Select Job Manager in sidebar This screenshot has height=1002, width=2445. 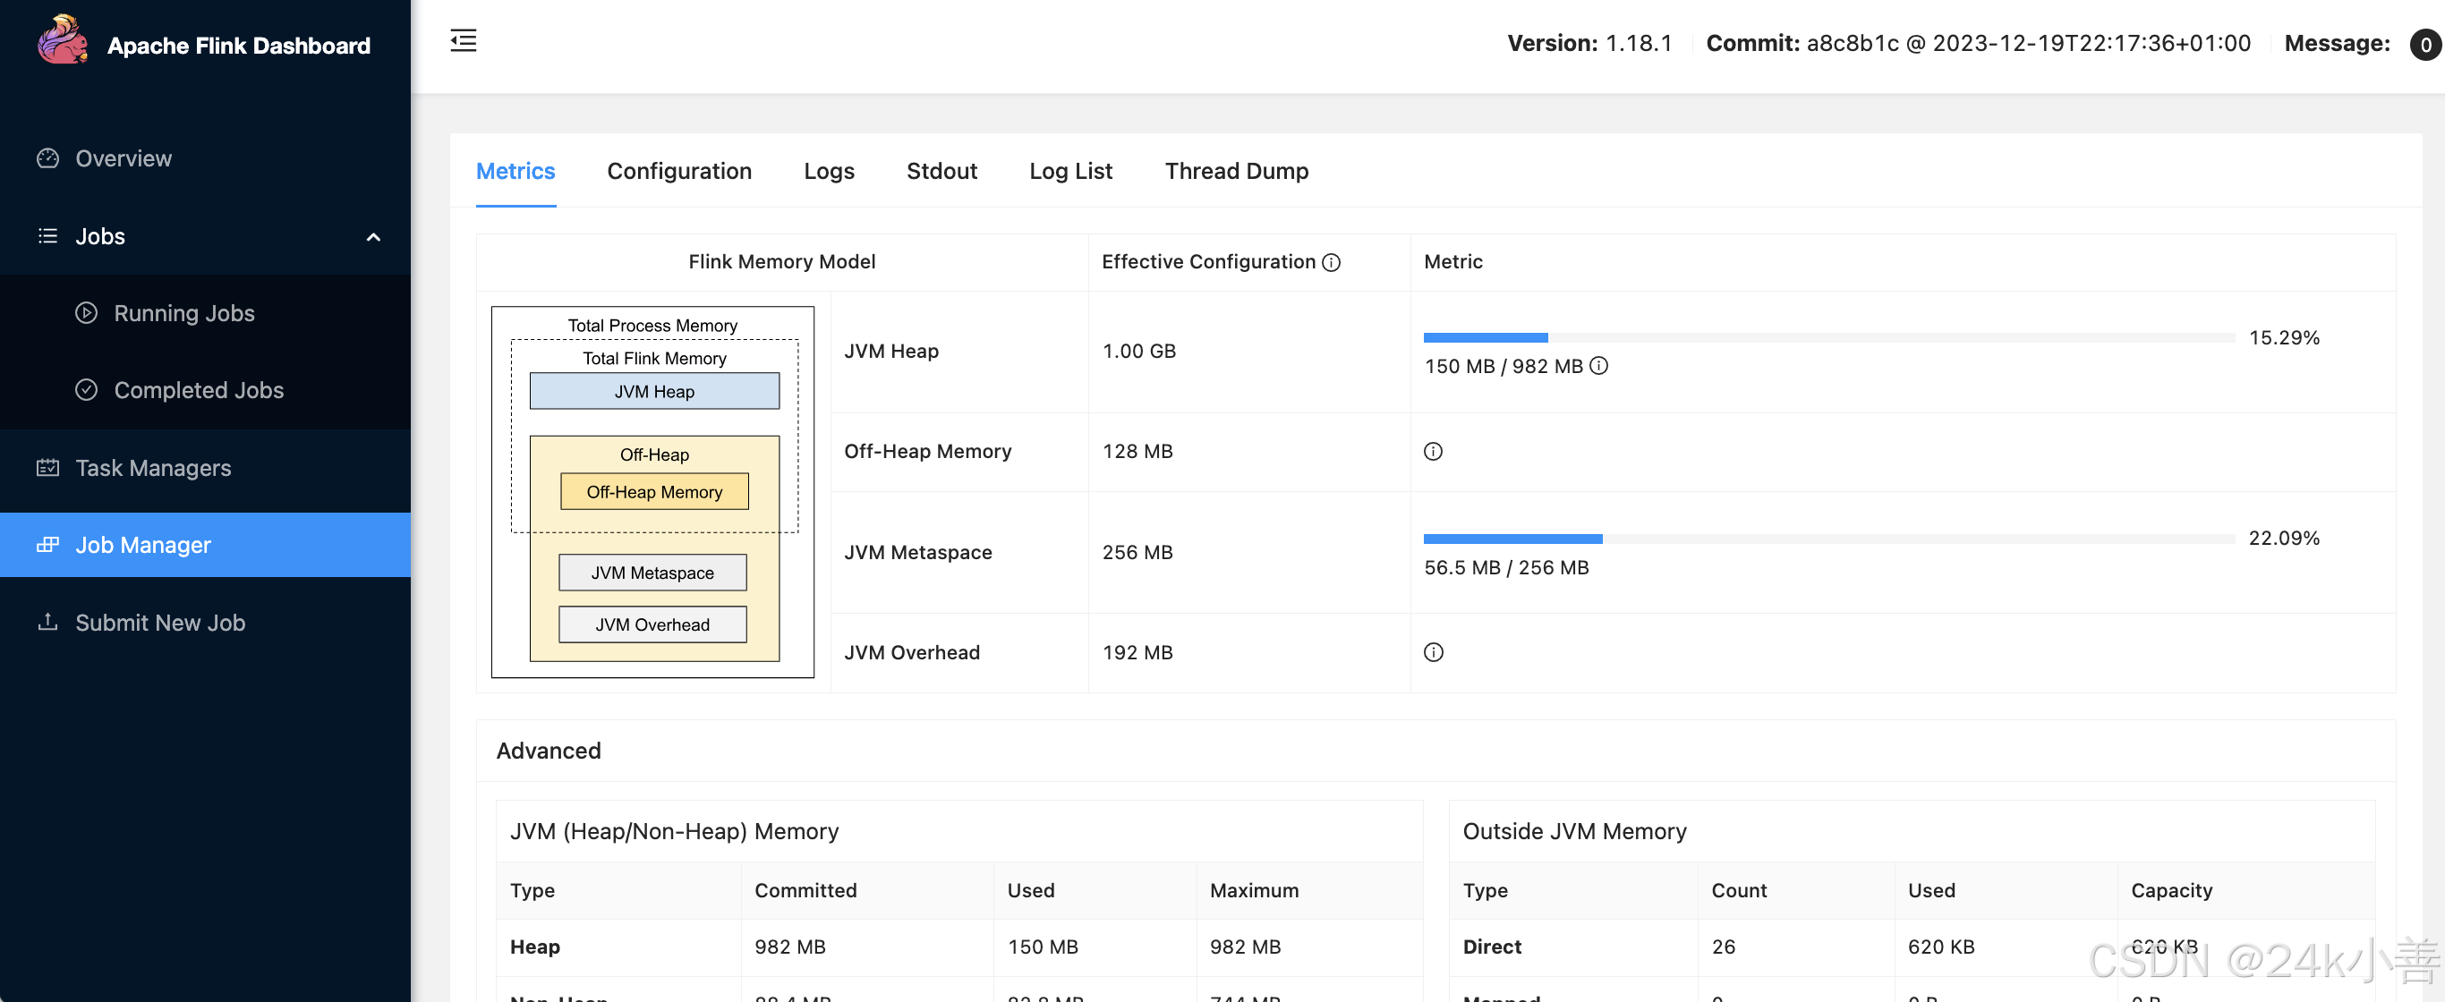tap(143, 545)
